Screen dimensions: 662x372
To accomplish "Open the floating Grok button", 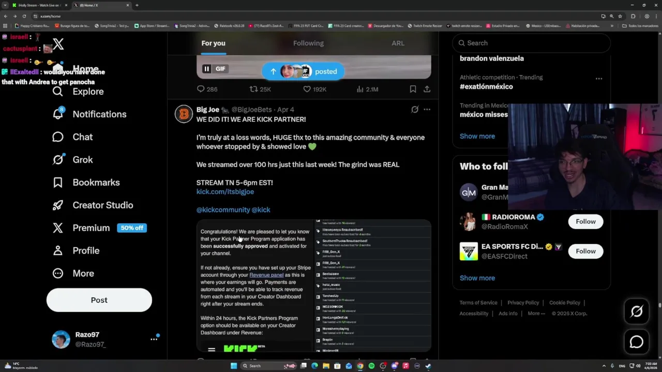I will [637, 311].
